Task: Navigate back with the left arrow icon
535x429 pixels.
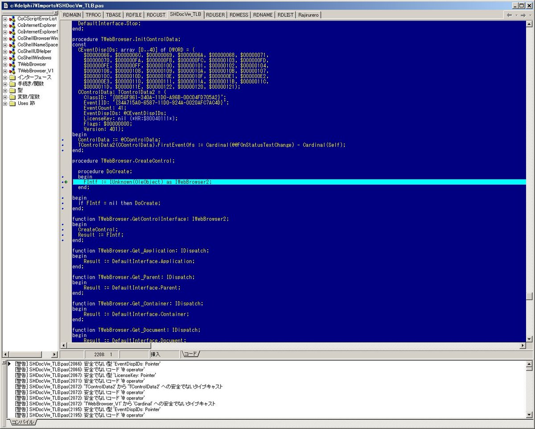Action: coord(509,15)
